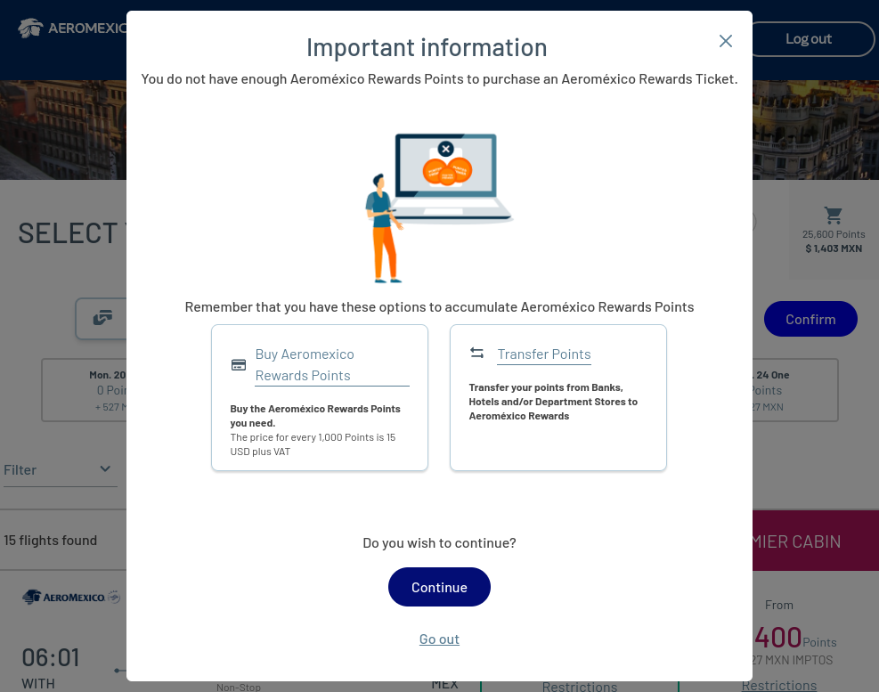This screenshot has width=879, height=692.
Task: Open the shopping cart icon
Action: pyautogui.click(x=833, y=215)
